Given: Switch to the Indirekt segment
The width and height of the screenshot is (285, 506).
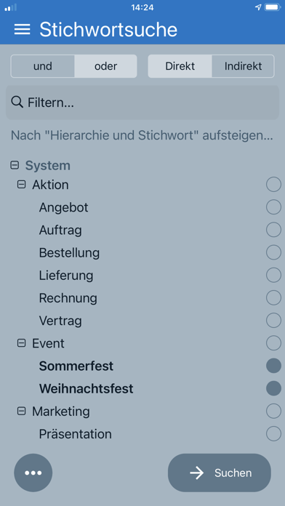Looking at the screenshot, I should pos(243,66).
